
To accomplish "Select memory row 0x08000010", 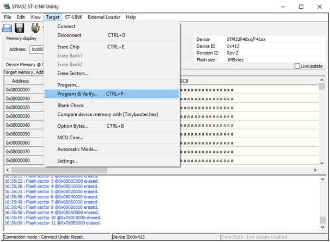I will [x=24, y=98].
